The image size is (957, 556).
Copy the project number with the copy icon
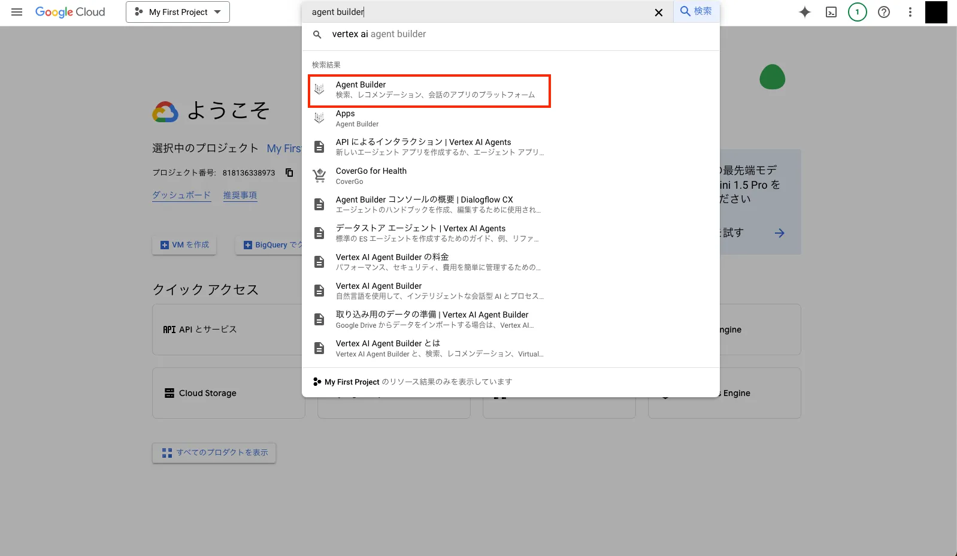pyautogui.click(x=289, y=173)
